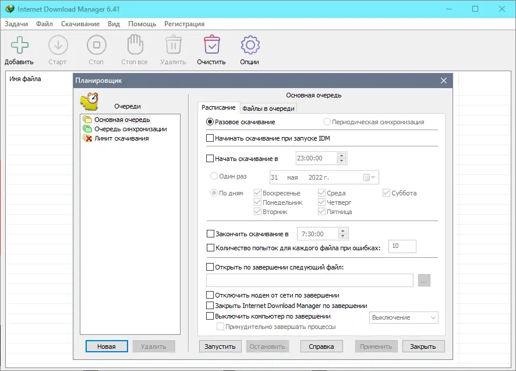Screen dimensions: 516x371
Task: Click the Стоп toolbar icon
Action: 97,45
